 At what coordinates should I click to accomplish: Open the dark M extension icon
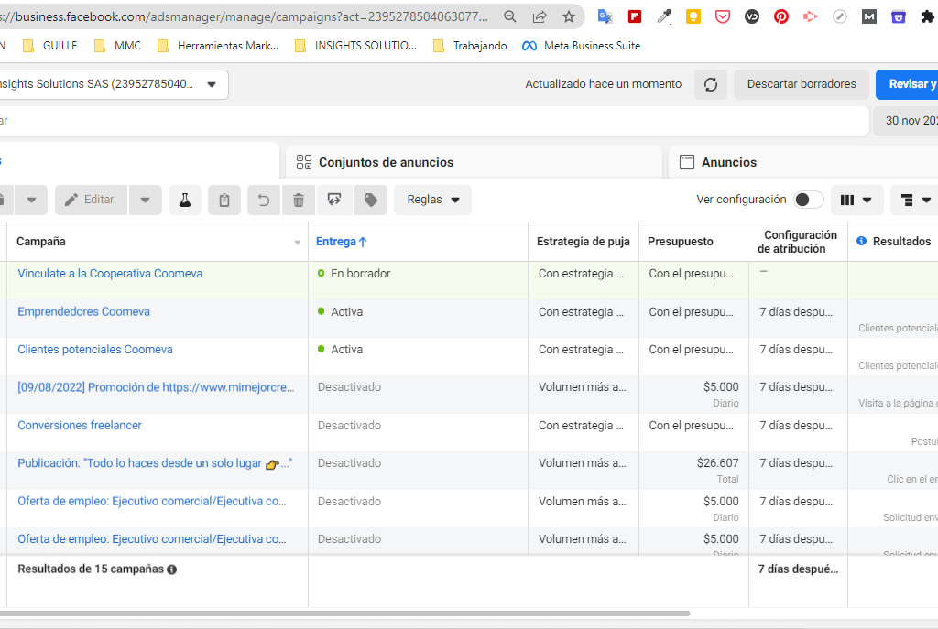[x=869, y=16]
